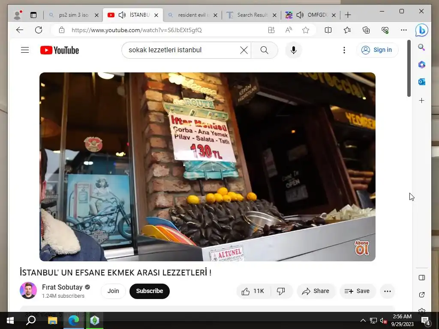Open link in new window sidebar icon
439x329 pixels.
coord(422,295)
